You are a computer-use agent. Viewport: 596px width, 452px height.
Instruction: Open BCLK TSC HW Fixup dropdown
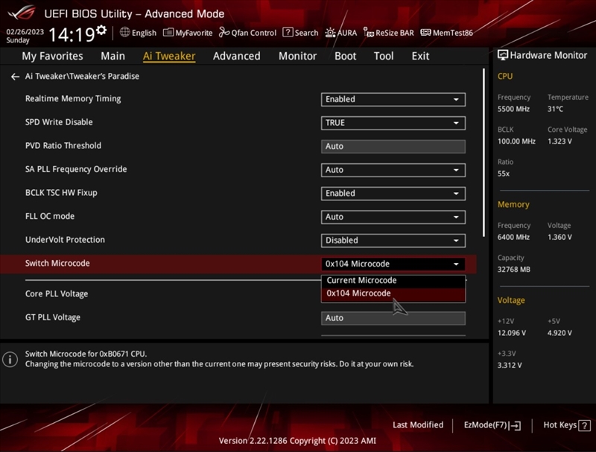tap(393, 194)
